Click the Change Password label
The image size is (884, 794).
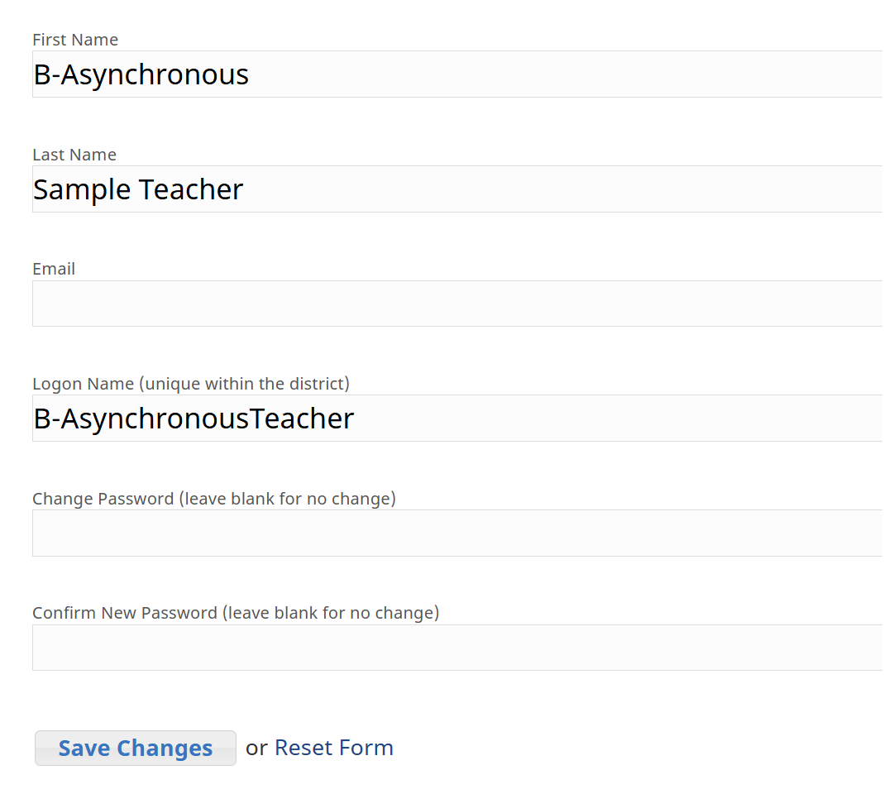(x=103, y=499)
